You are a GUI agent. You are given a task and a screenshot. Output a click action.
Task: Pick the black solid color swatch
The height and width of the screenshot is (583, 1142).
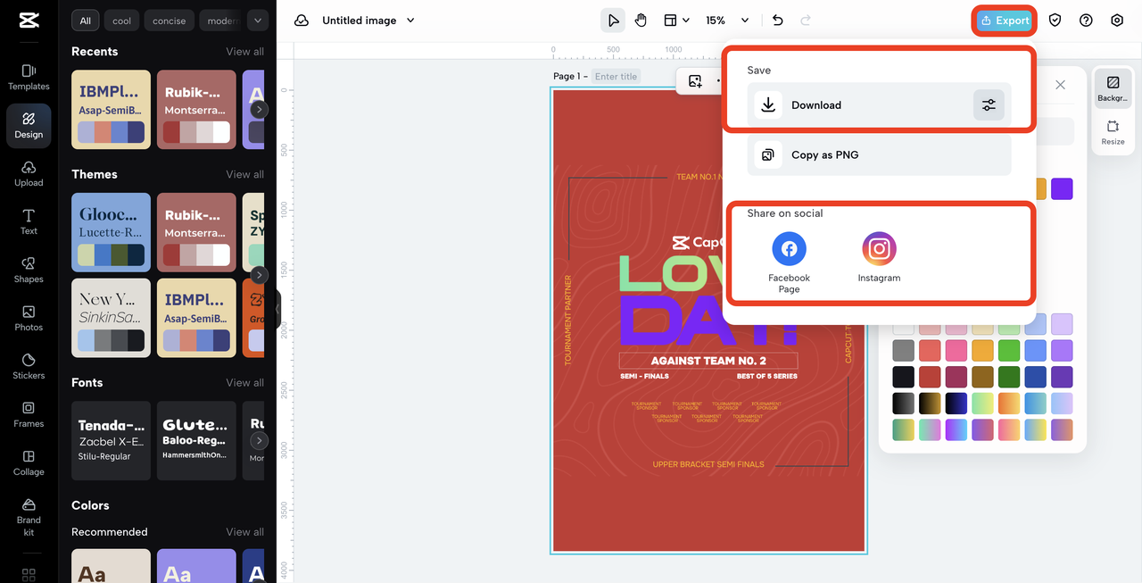[904, 377]
